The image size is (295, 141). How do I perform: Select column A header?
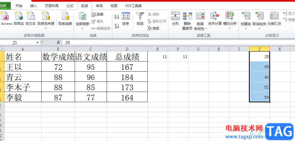(23, 49)
